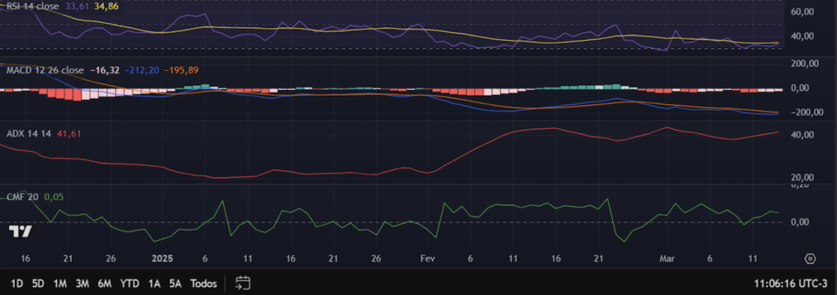Click RSI value 33,61
The image size is (837, 295).
tap(78, 7)
